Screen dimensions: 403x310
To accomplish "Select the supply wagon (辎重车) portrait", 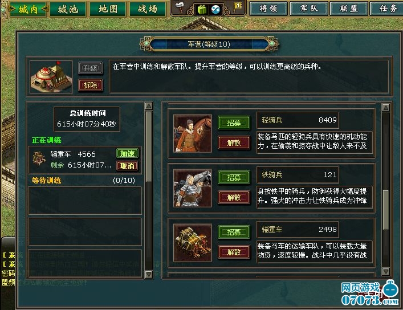I will 193,243.
